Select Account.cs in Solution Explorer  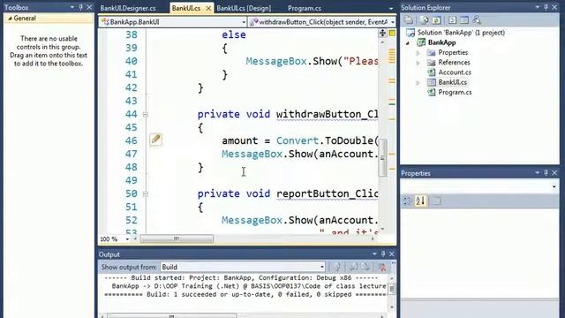click(x=455, y=72)
